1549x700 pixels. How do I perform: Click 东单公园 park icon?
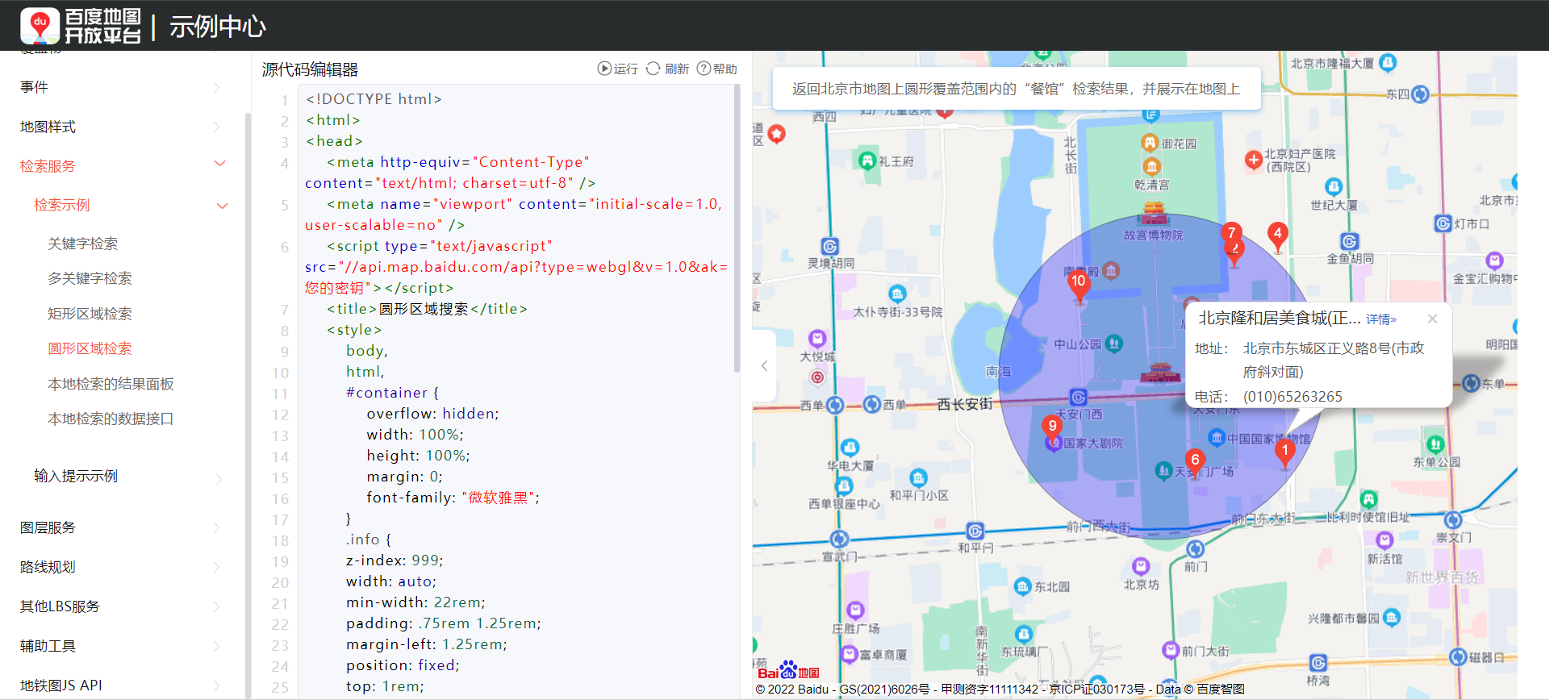coord(1435,444)
